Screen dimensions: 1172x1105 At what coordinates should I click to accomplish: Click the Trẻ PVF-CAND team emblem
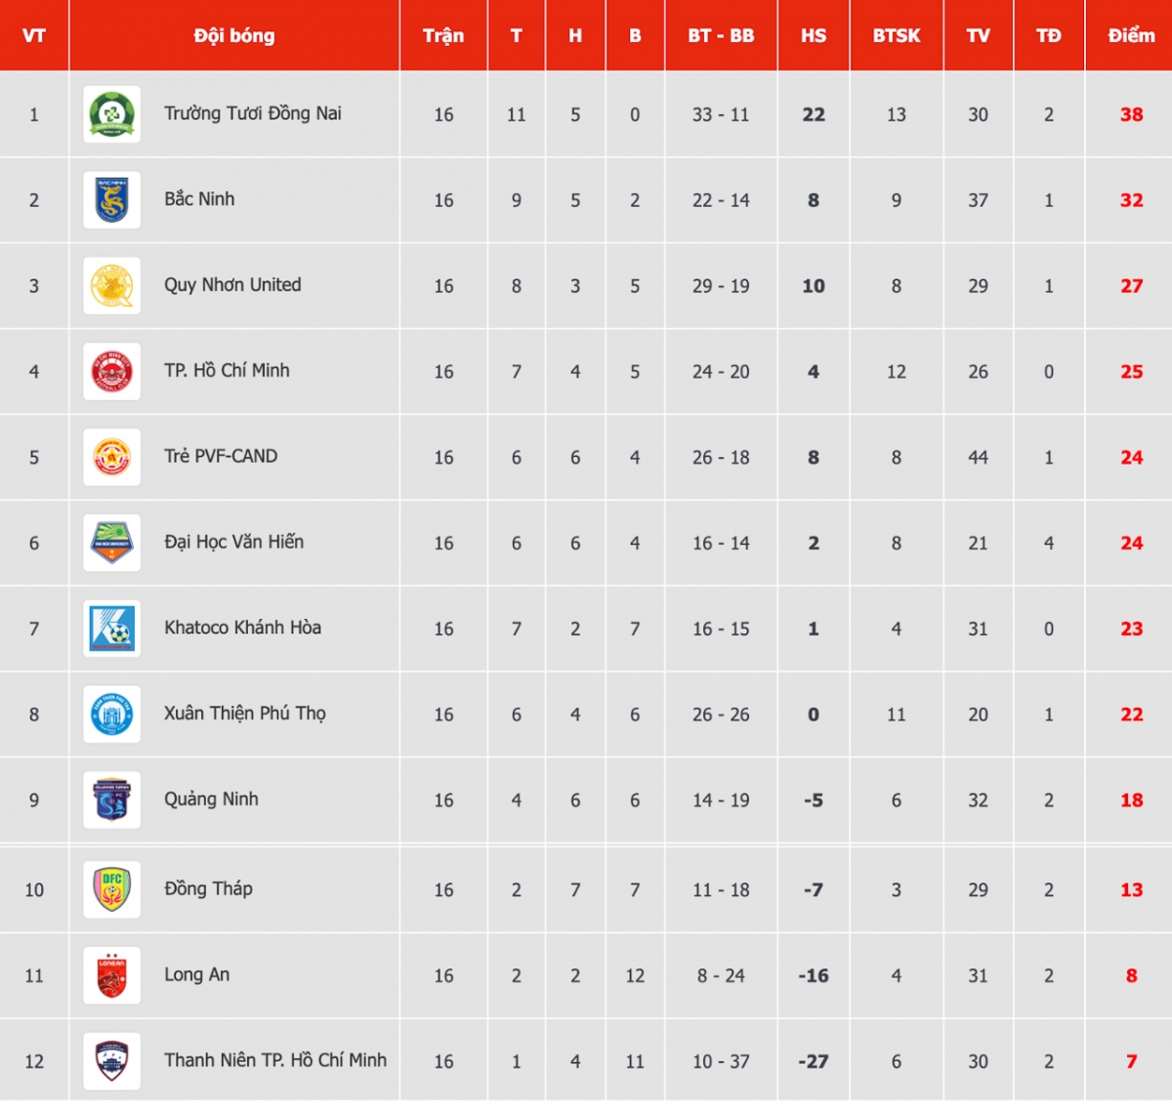112,457
